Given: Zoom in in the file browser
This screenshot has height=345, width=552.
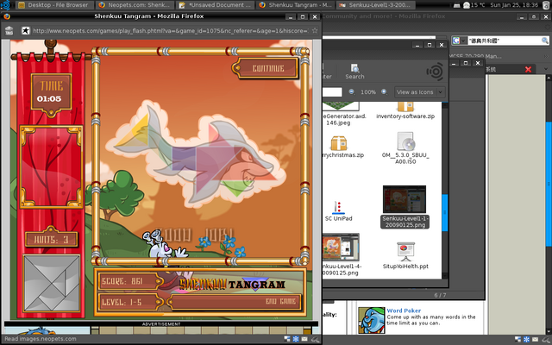Looking at the screenshot, I should (384, 92).
